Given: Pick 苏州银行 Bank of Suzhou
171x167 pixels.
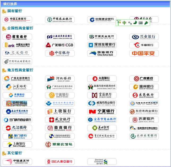Looking at the screenshot, I should [102, 128].
